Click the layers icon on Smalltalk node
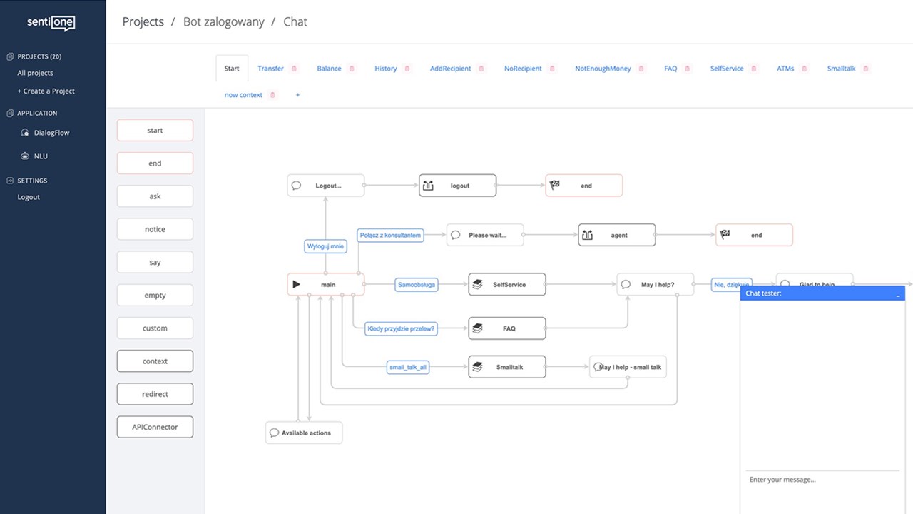This screenshot has height=514, width=913. point(477,367)
